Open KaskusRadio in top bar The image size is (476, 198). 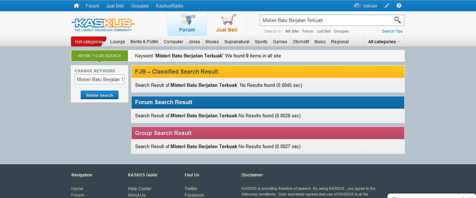click(170, 6)
